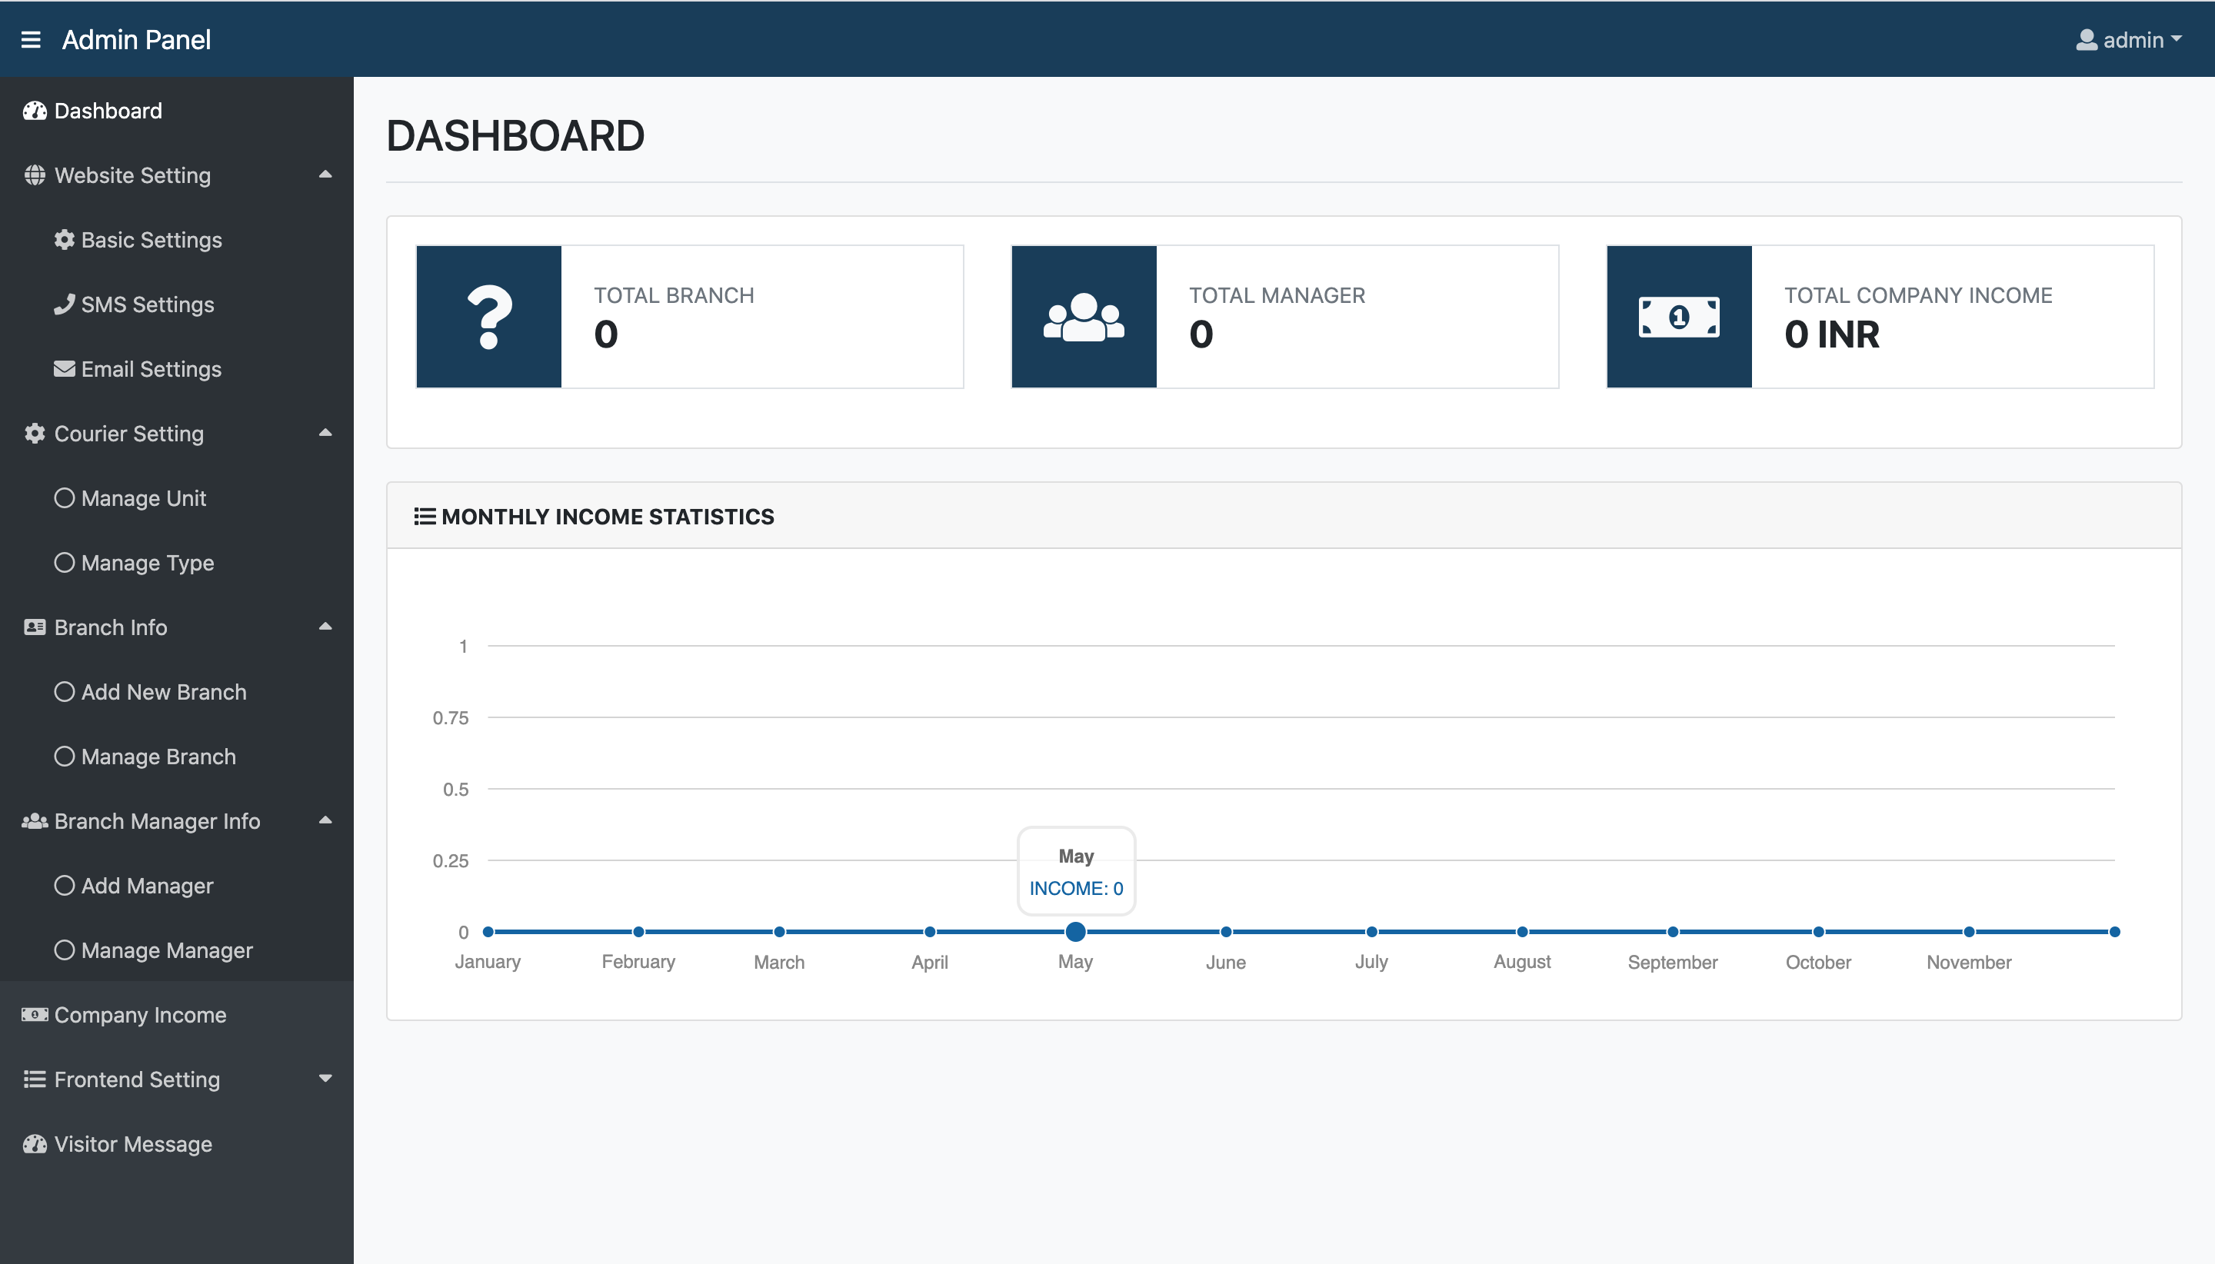The height and width of the screenshot is (1264, 2215).
Task: Click the September point on income chart
Action: [x=1672, y=932]
